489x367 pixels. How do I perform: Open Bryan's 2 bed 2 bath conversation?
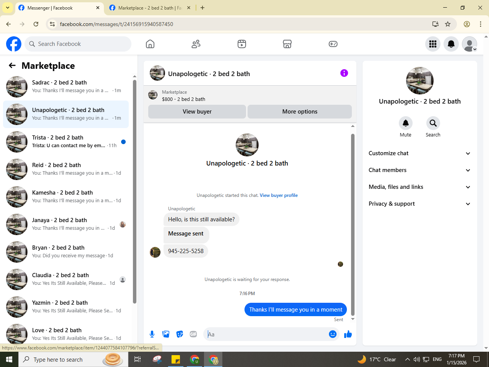tap(66, 252)
